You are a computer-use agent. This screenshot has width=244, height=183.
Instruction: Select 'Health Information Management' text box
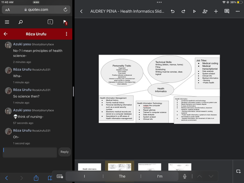tap(116, 108)
